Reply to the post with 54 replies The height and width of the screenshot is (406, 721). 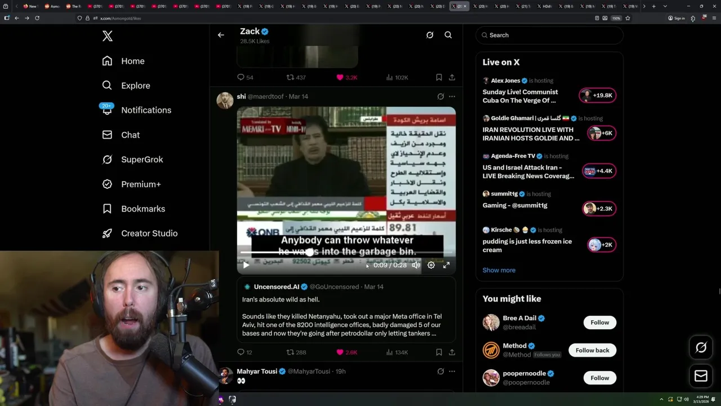click(245, 77)
